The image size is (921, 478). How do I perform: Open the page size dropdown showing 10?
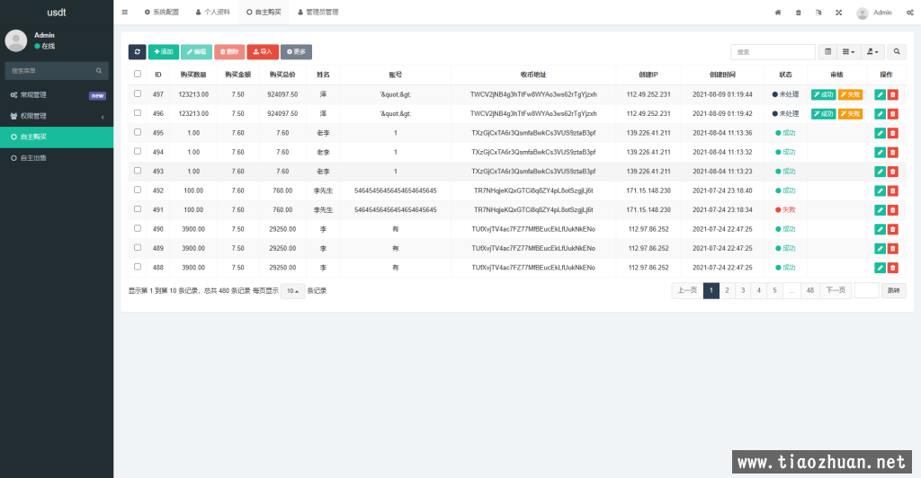[292, 291]
